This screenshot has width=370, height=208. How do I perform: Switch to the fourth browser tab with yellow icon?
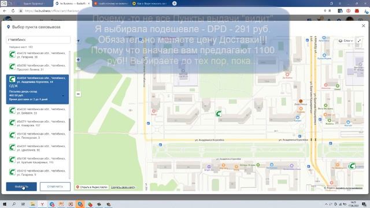tap(150, 3)
